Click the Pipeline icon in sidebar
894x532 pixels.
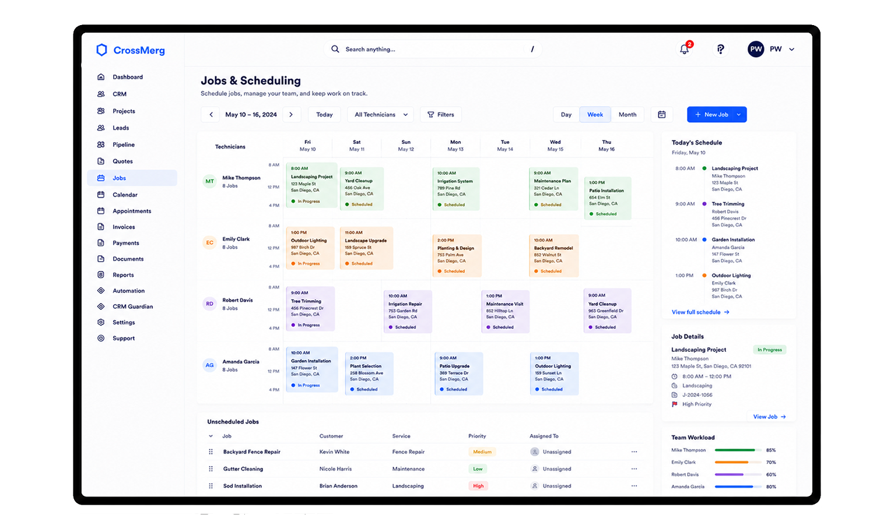[x=101, y=145]
